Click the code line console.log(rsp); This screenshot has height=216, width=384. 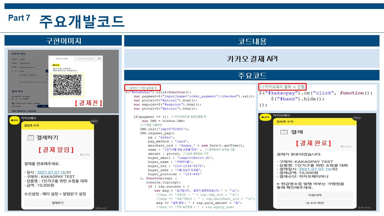pyautogui.click(x=163, y=182)
